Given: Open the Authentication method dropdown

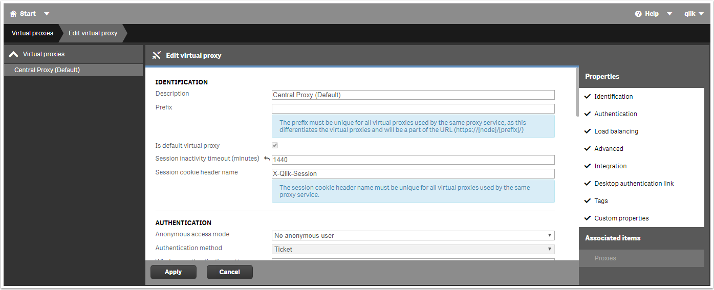Looking at the screenshot, I should [413, 250].
